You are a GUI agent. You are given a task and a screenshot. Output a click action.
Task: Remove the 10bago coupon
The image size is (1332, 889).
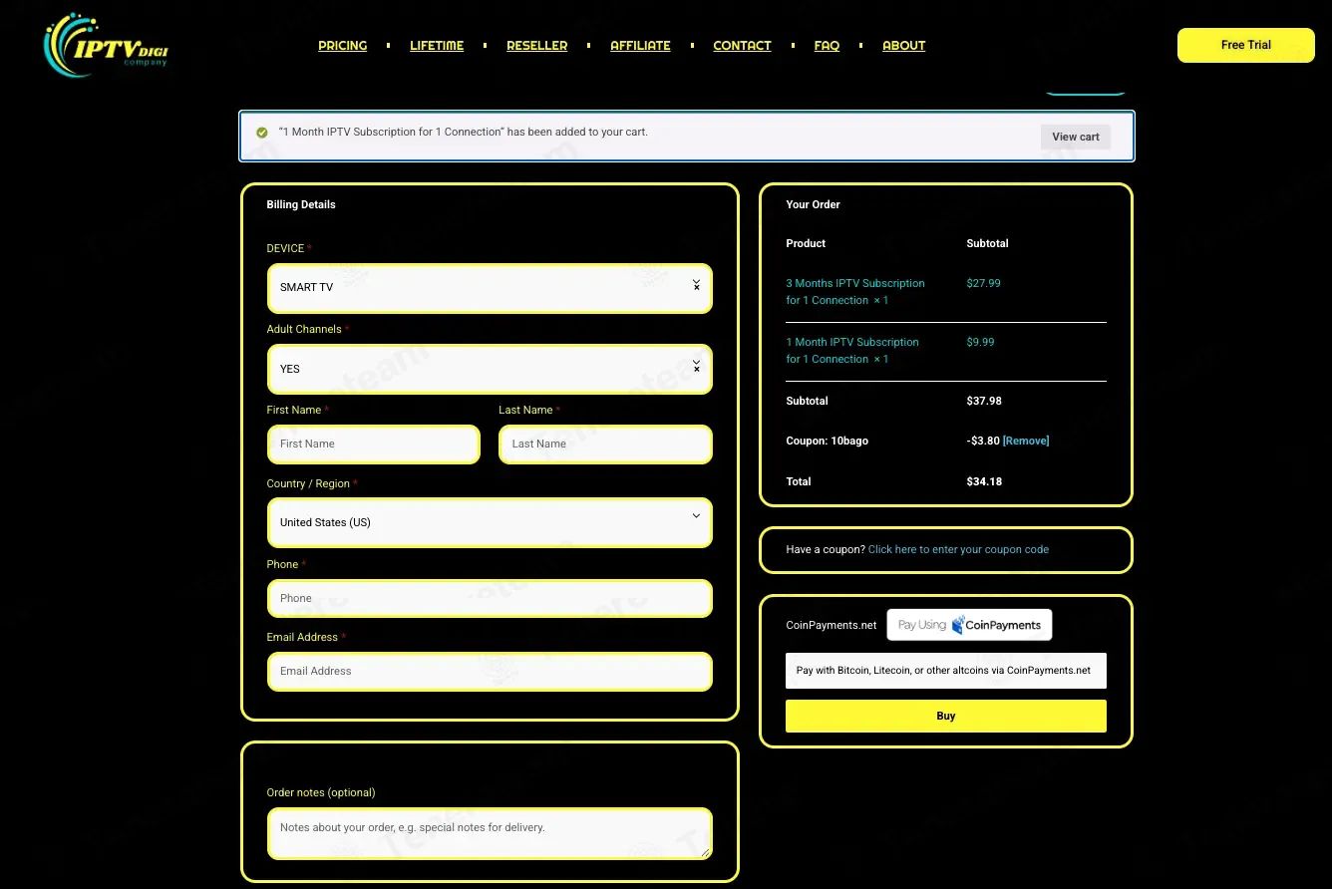pyautogui.click(x=1025, y=441)
